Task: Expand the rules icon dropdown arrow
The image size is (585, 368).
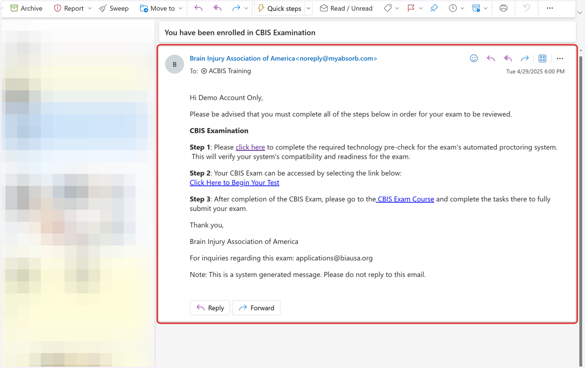Action: tap(486, 8)
